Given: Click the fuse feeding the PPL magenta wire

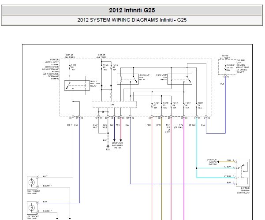Looking at the screenshot, I should click(184, 105).
